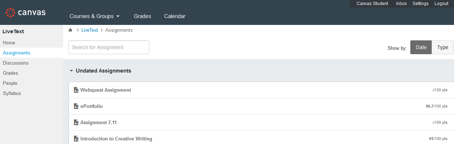Show assignments by Type
This screenshot has width=454, height=144.
[x=442, y=47]
